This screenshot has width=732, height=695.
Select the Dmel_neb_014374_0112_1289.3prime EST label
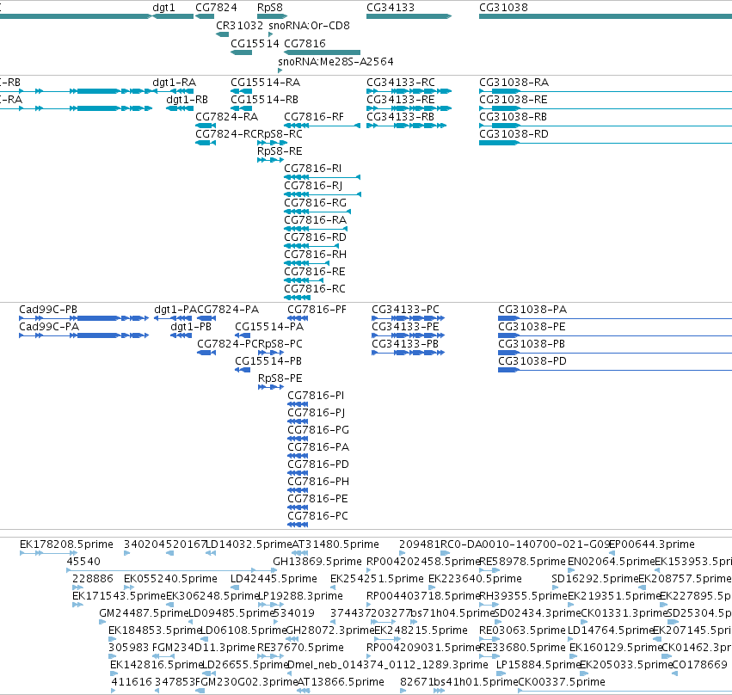coord(388,665)
